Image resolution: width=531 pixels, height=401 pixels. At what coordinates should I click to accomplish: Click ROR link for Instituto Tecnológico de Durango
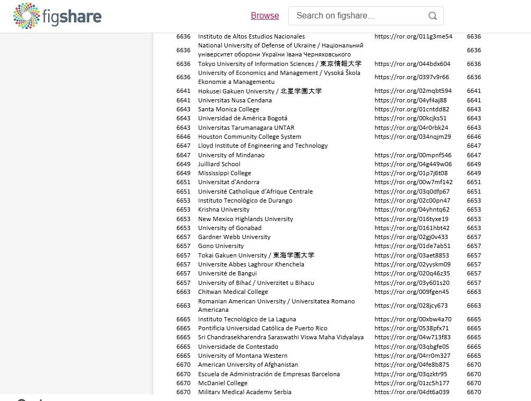click(413, 201)
